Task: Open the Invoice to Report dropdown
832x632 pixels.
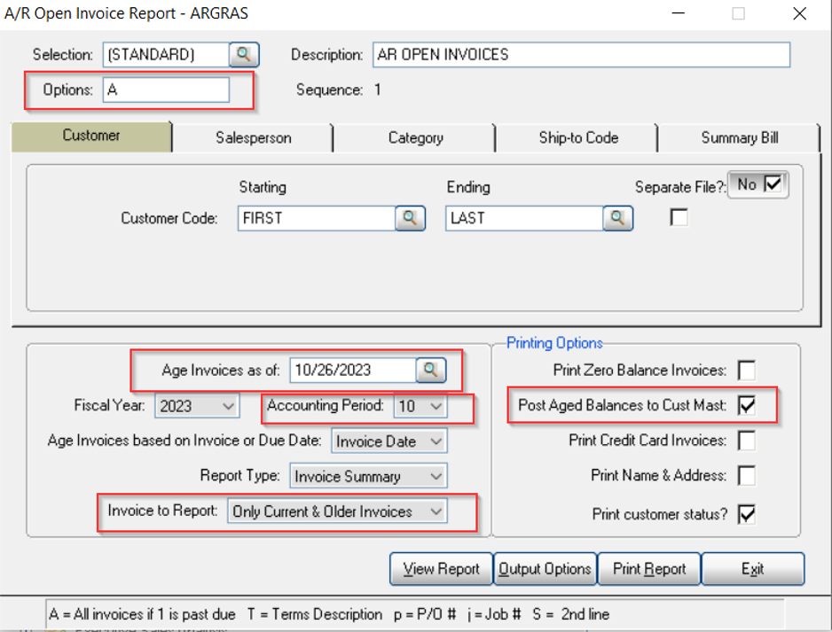Action: coord(337,511)
